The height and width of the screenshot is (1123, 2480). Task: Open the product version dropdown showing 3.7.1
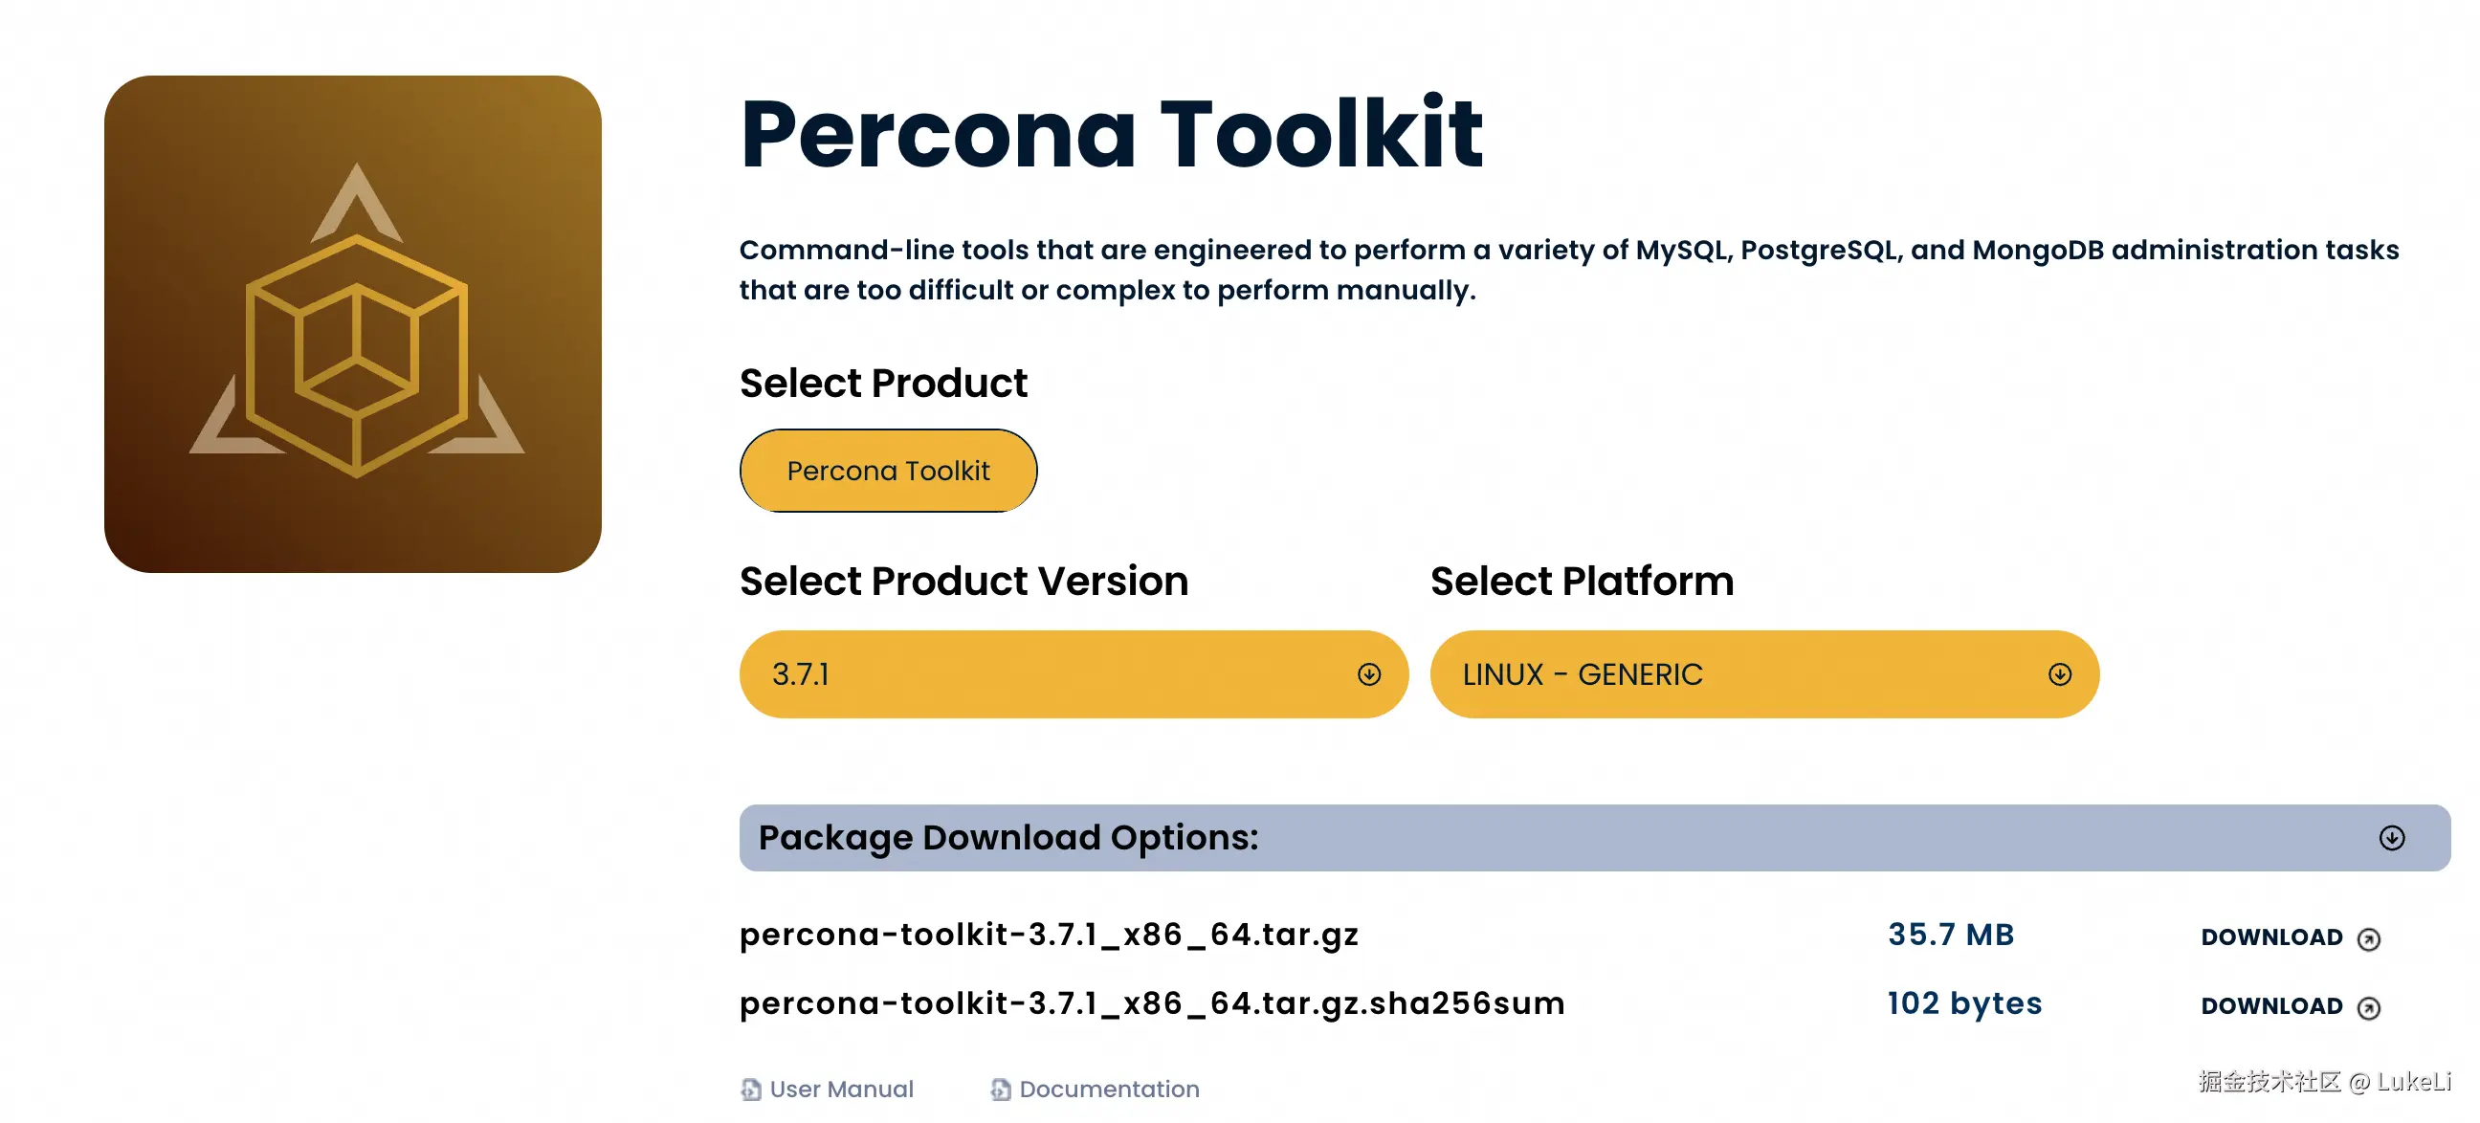click(x=1073, y=674)
